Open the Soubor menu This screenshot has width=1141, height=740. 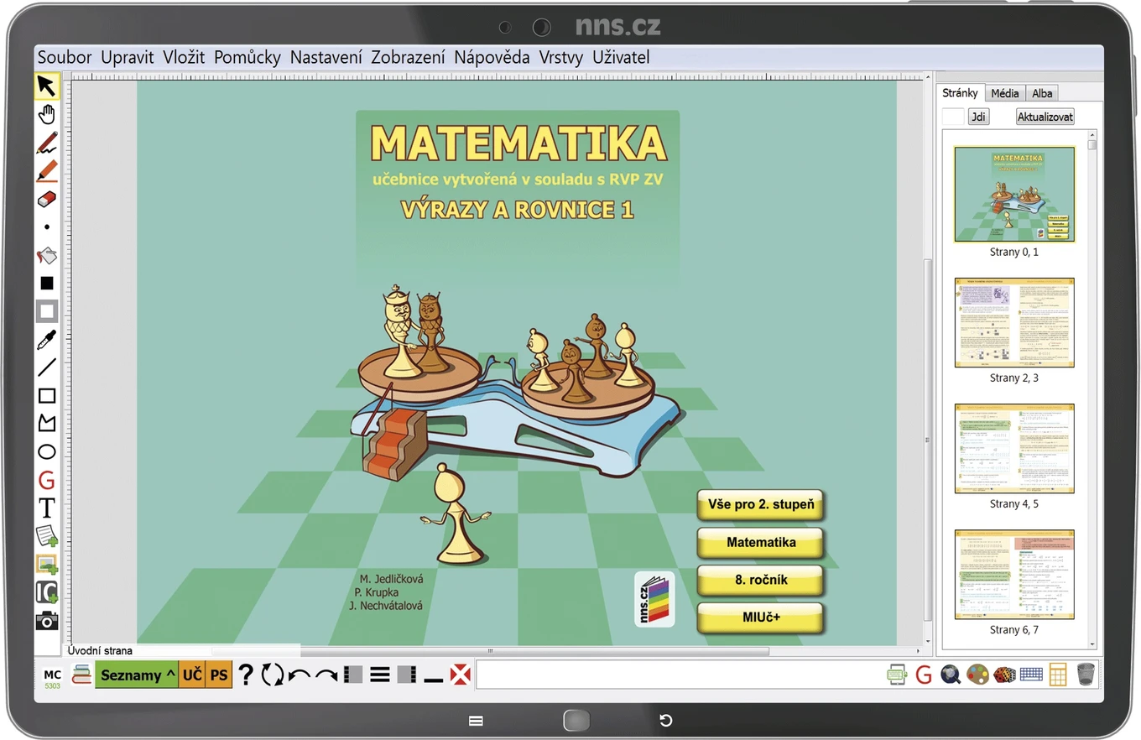[65, 57]
